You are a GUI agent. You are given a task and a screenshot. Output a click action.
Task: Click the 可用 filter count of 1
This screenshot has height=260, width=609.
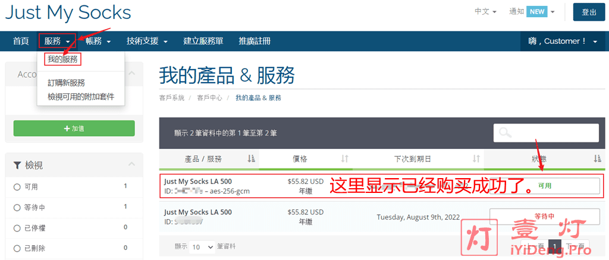pos(125,186)
